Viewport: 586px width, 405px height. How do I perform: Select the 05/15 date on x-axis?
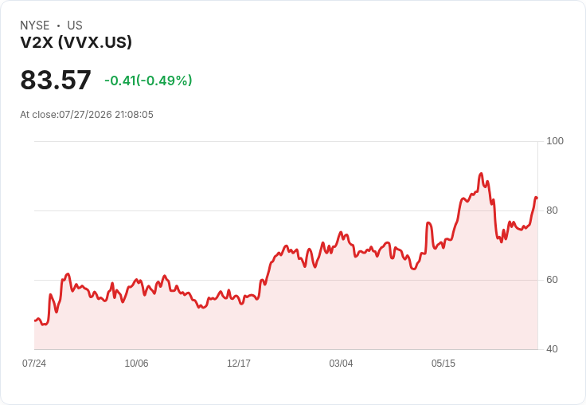coord(443,364)
